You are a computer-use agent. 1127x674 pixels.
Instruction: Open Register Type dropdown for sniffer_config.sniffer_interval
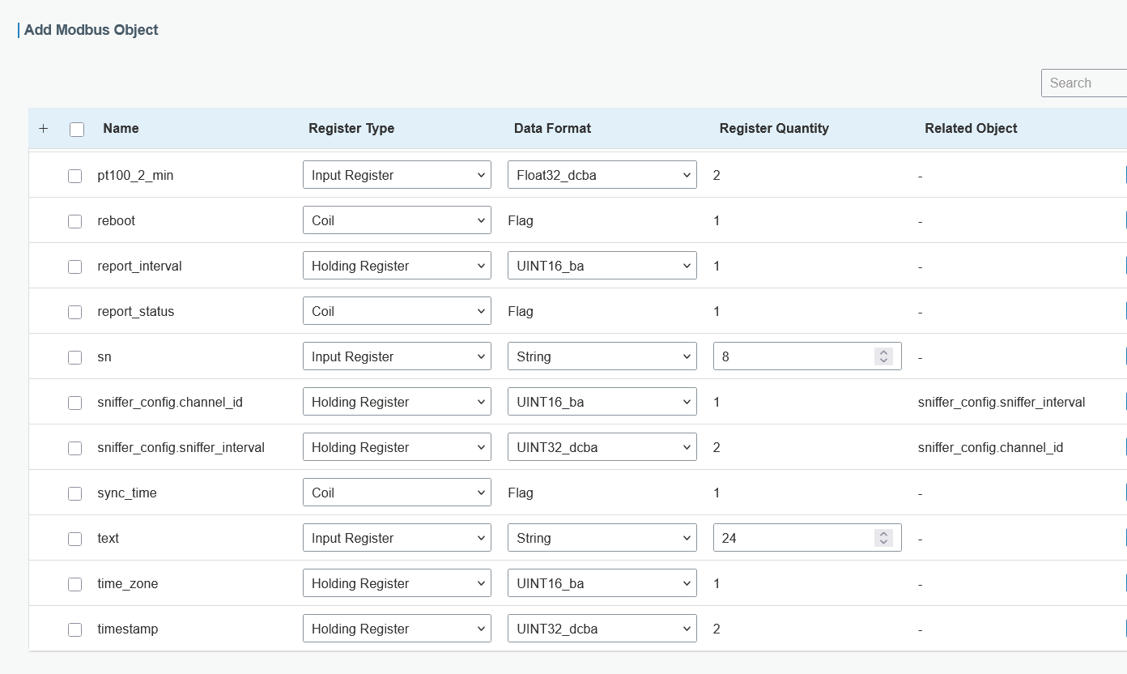click(397, 447)
